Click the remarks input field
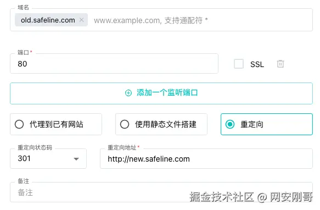 (x=161, y=192)
